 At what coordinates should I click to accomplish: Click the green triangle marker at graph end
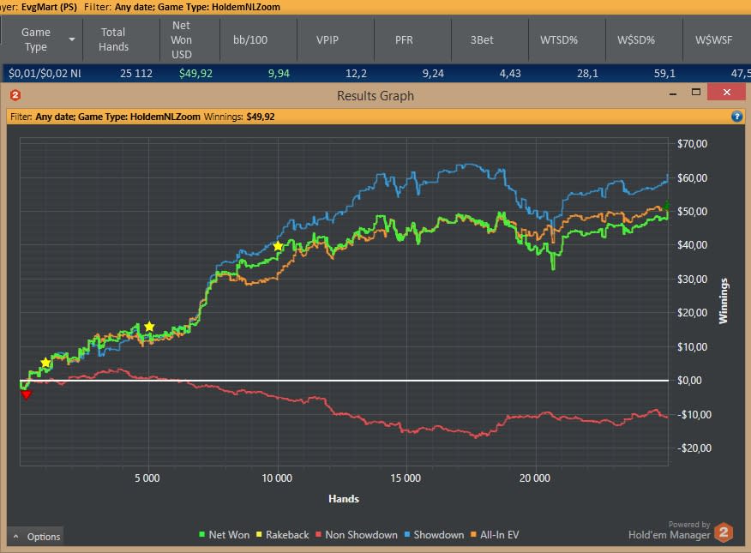[666, 206]
